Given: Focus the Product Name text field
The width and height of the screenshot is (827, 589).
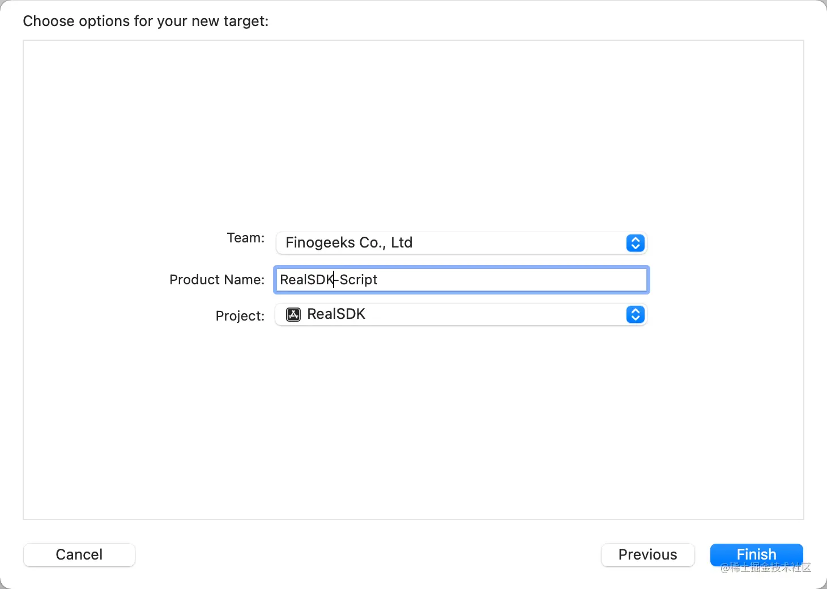Looking at the screenshot, I should pyautogui.click(x=510, y=280).
